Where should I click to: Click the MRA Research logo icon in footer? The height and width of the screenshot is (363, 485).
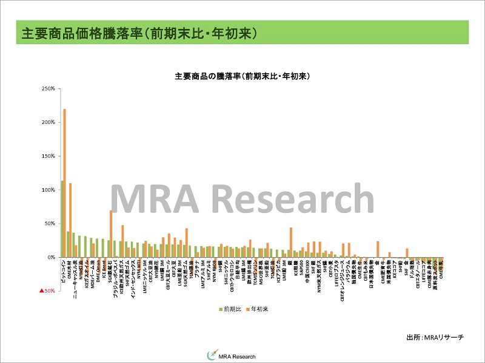pos(212,355)
